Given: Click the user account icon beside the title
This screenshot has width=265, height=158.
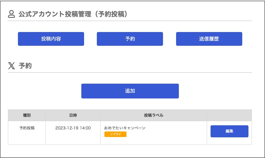Looking at the screenshot, I should tap(11, 14).
